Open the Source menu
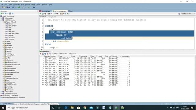 [27, 5]
